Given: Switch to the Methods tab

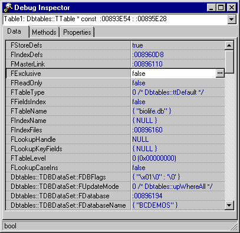Looking at the screenshot, I should [44, 32].
